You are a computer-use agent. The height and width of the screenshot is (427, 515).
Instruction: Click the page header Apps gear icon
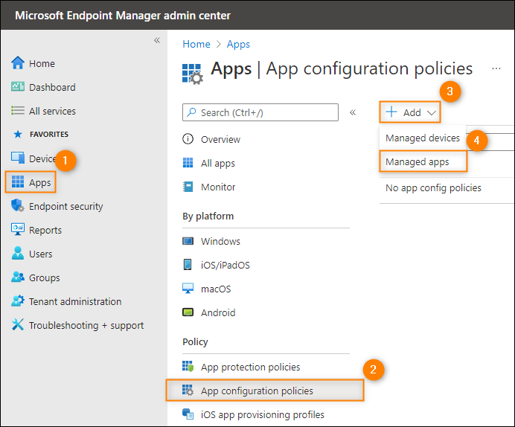click(193, 74)
